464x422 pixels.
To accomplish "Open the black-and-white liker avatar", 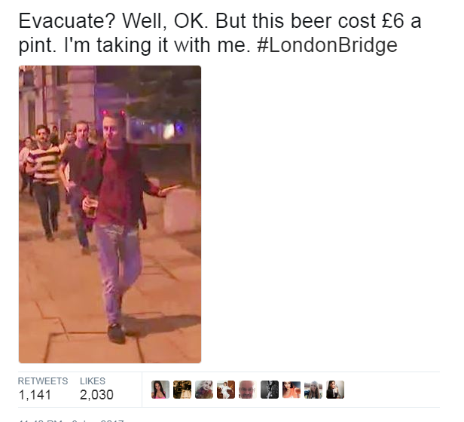I will [x=270, y=390].
